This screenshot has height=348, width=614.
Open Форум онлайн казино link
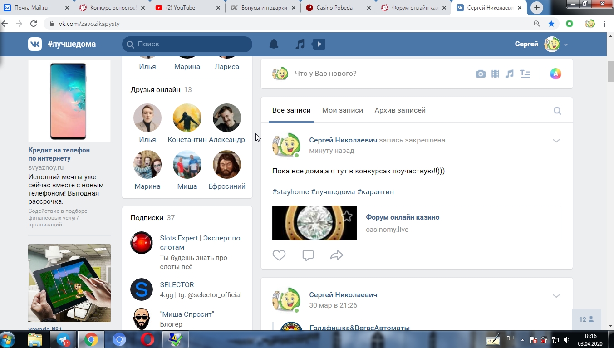pyautogui.click(x=403, y=217)
